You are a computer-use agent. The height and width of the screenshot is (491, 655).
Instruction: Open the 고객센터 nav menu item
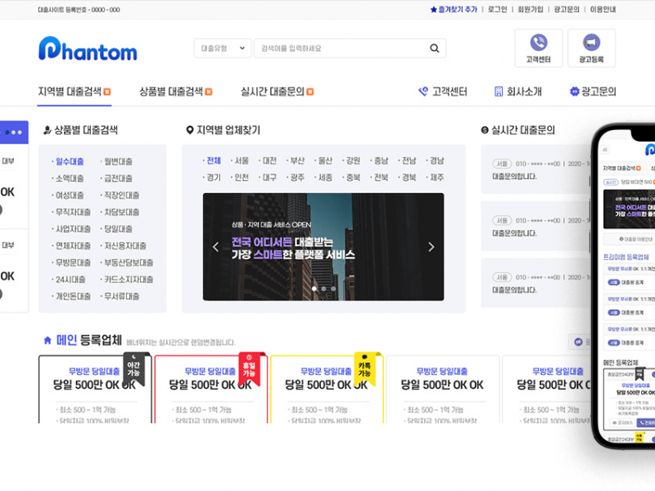(449, 92)
